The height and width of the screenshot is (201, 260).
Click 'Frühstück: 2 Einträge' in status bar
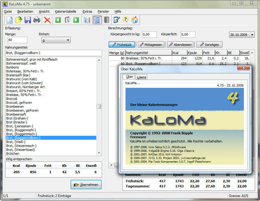pyautogui.click(x=54, y=196)
